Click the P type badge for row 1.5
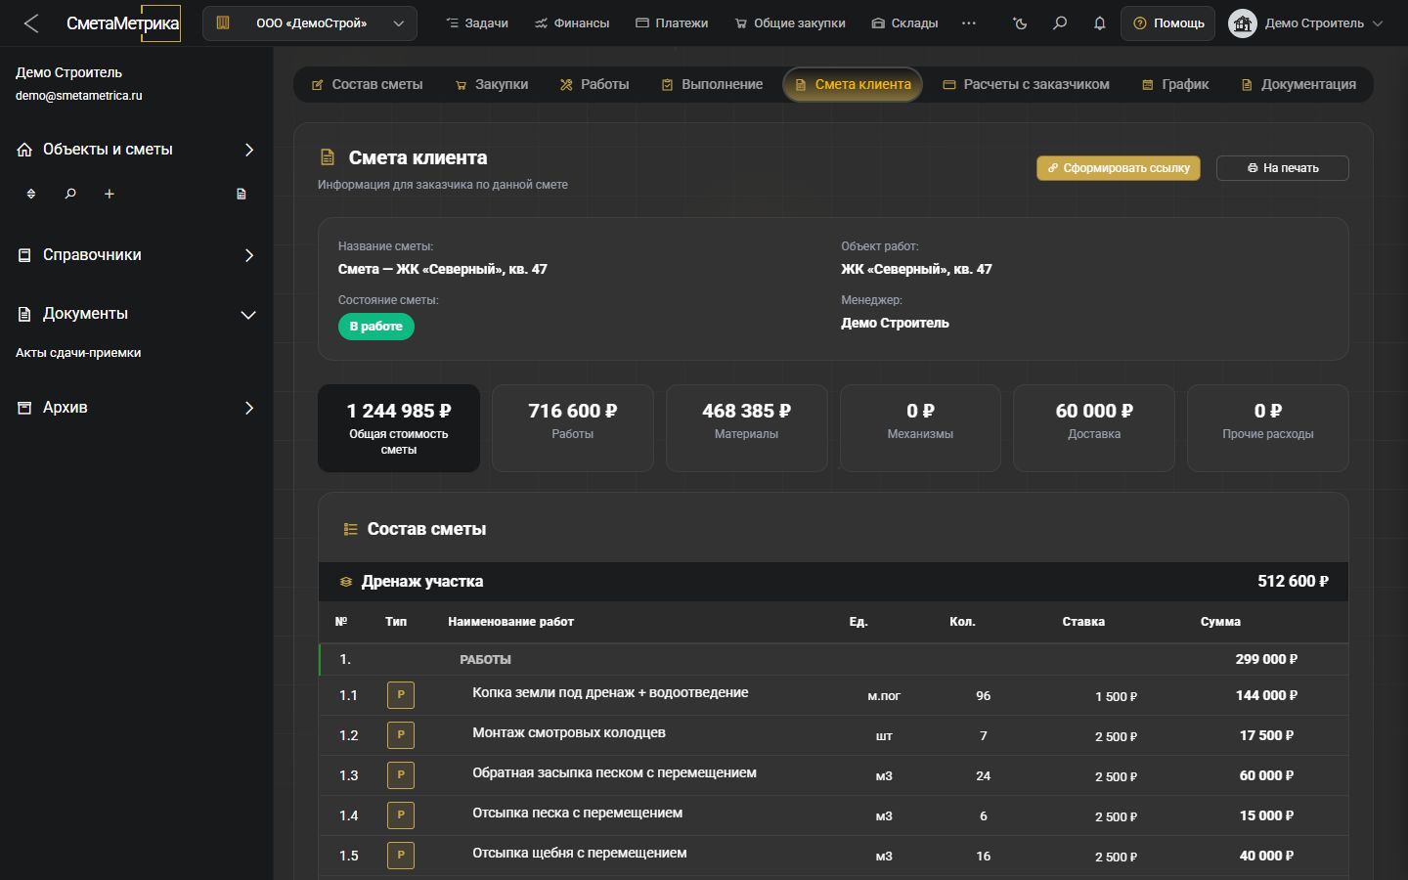Screen dimensions: 1408x880 401,856
